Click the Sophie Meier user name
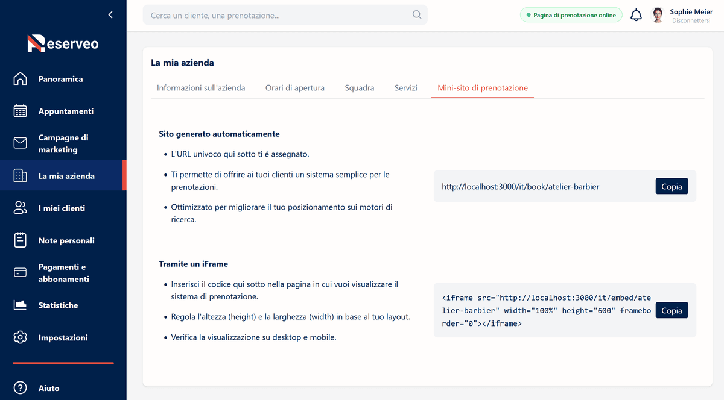This screenshot has height=400, width=724. pyautogui.click(x=691, y=11)
